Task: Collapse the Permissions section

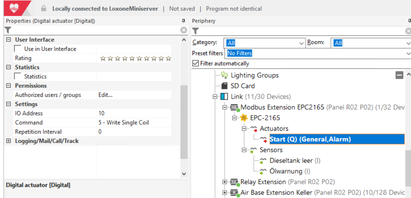Action: pyautogui.click(x=9, y=86)
